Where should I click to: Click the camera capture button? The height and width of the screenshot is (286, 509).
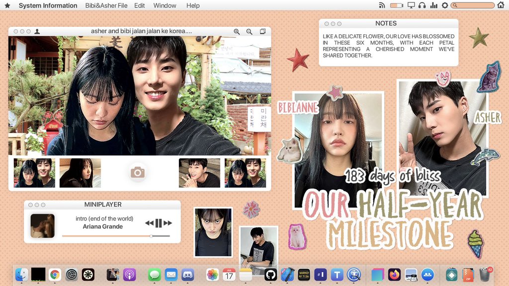(x=138, y=172)
